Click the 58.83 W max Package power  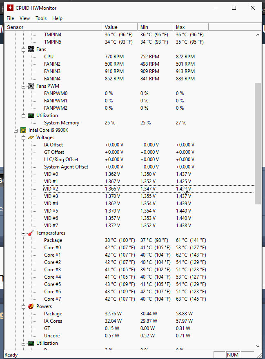pos(184,314)
